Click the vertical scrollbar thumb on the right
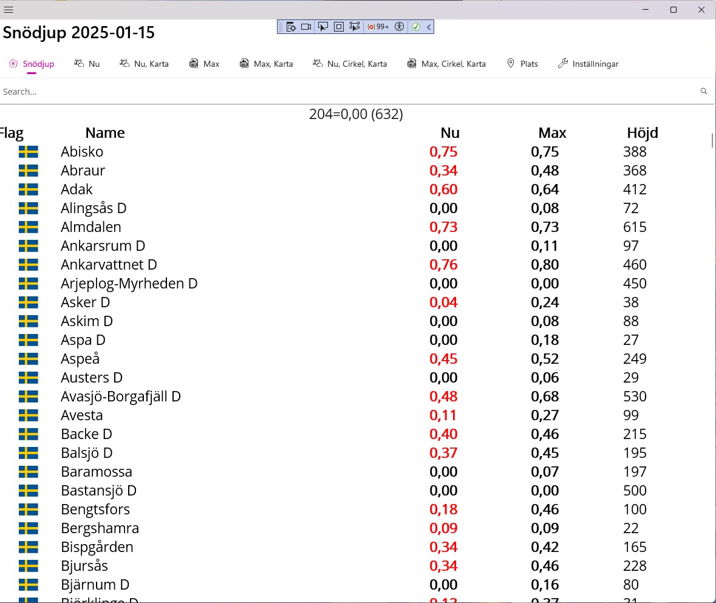This screenshot has height=603, width=716. 712,141
